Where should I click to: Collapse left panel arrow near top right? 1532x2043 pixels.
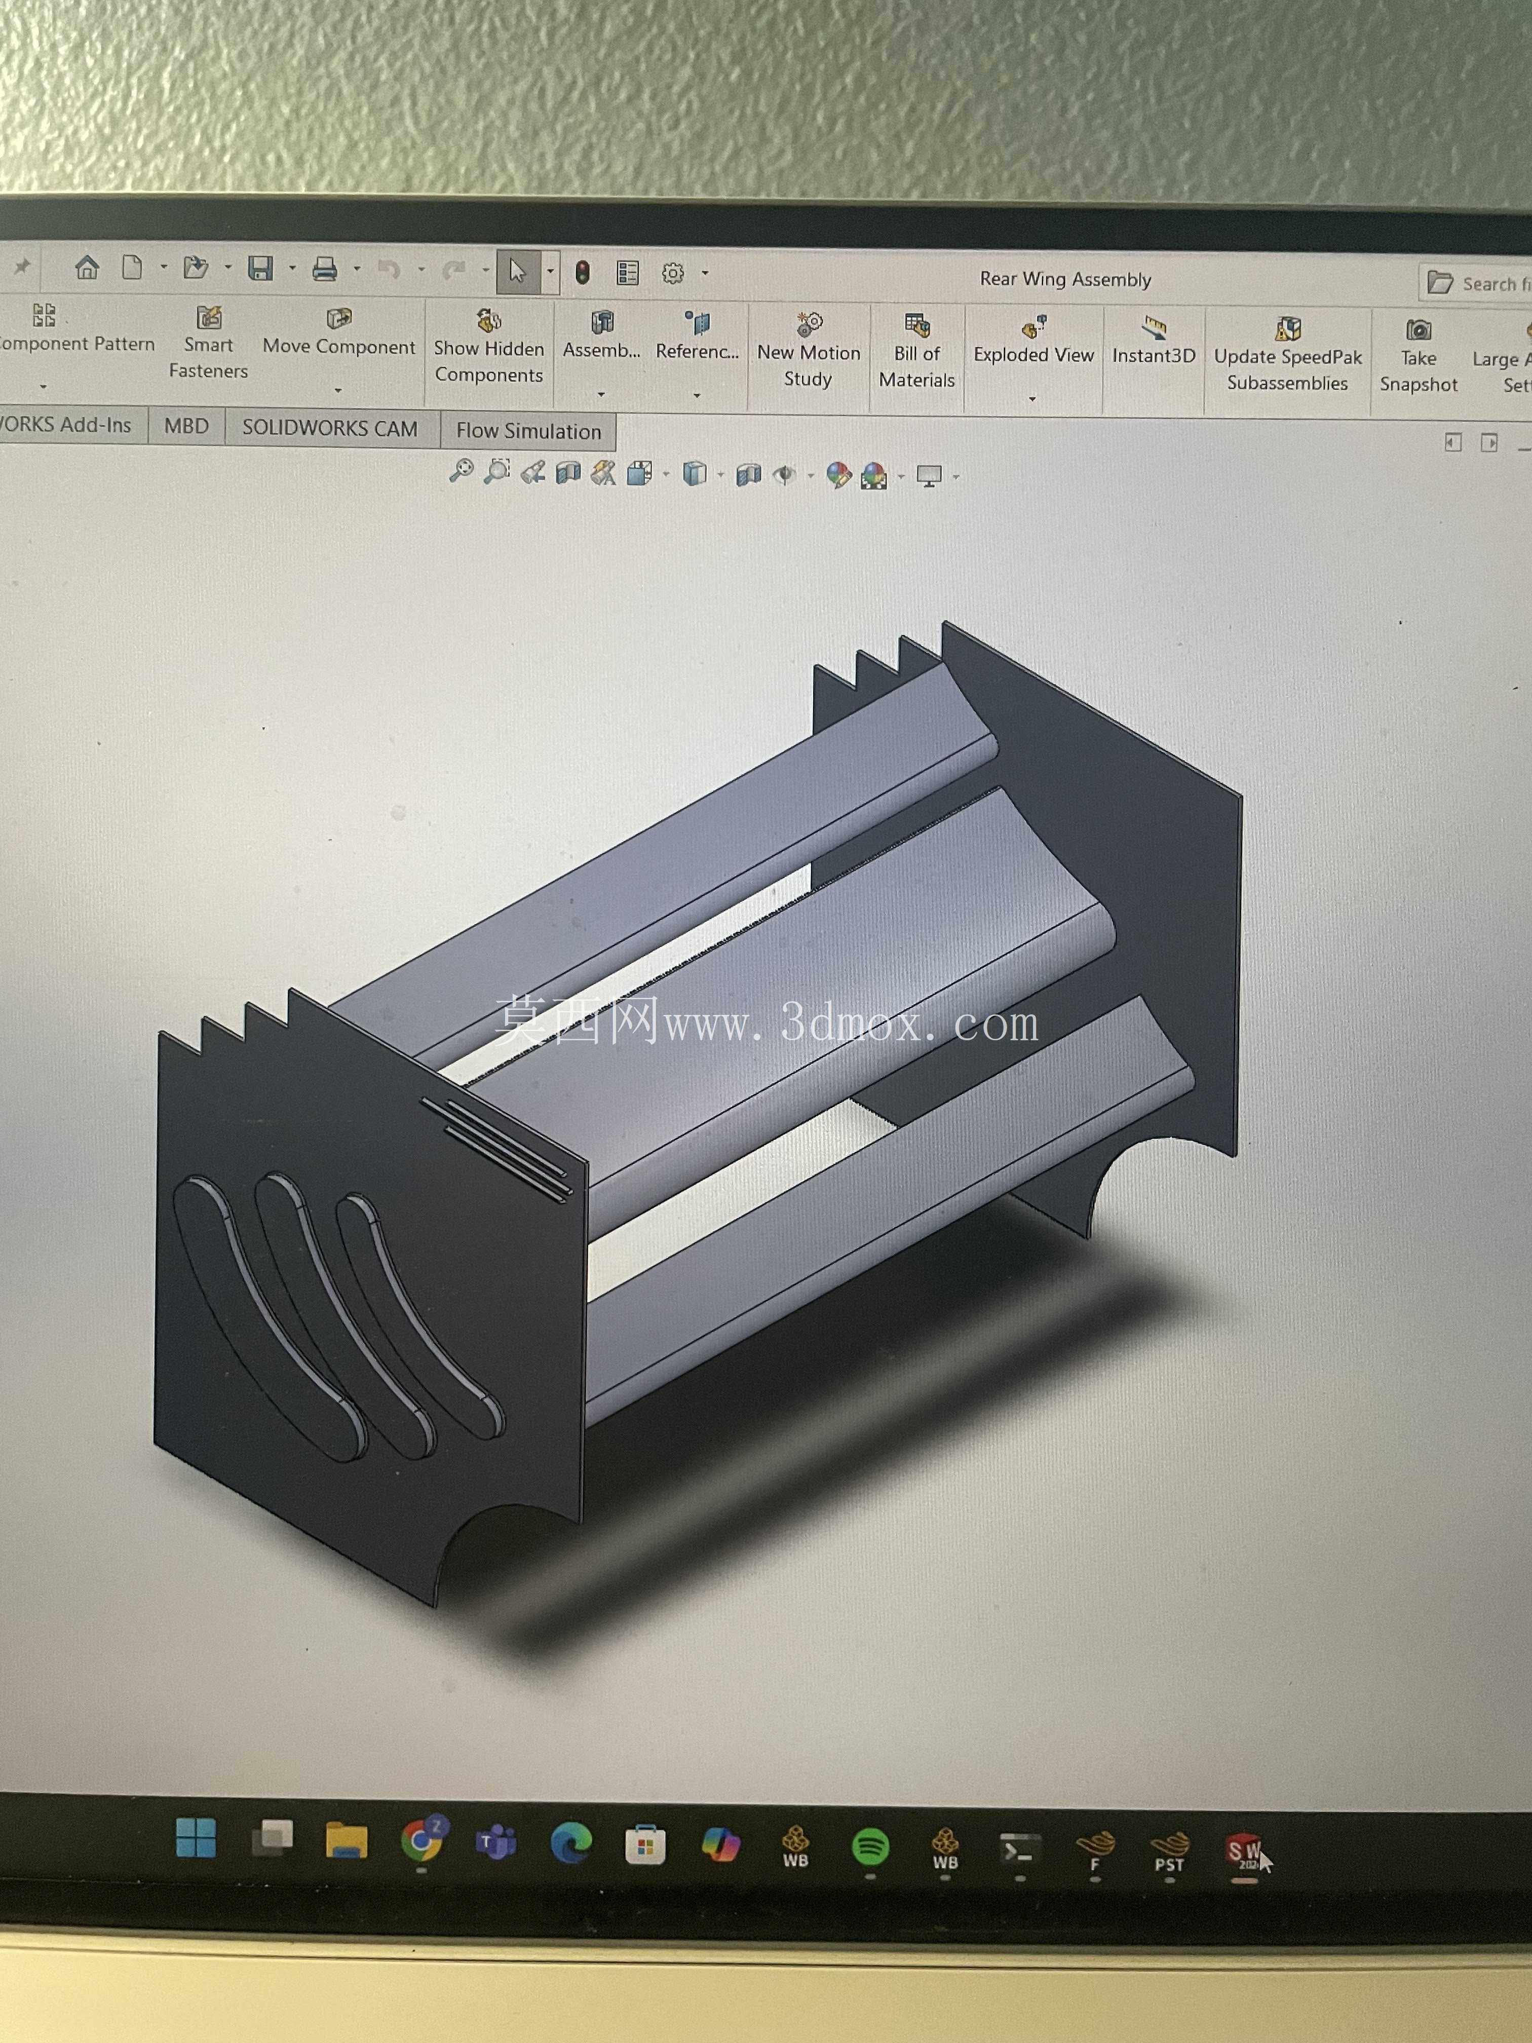pyautogui.click(x=1453, y=442)
